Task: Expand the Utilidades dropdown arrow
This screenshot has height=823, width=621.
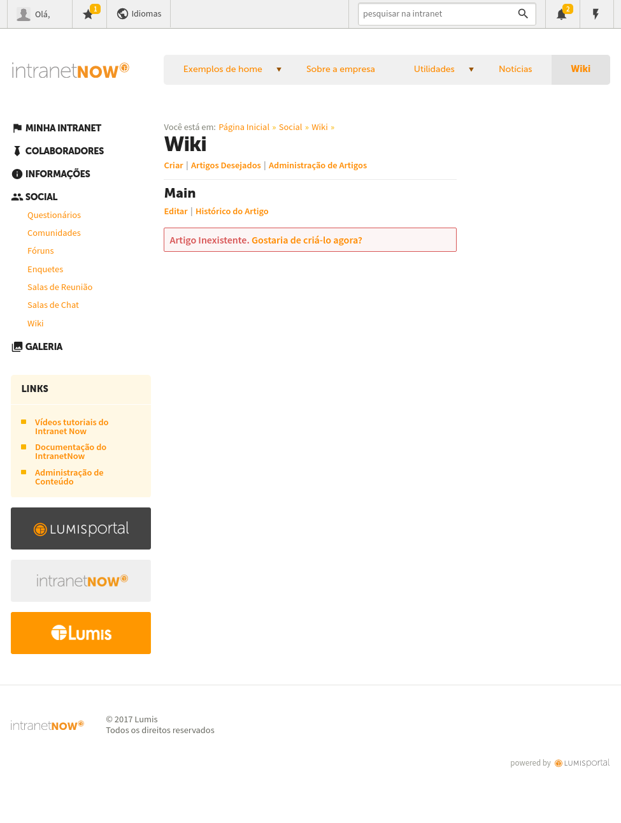Action: [471, 69]
